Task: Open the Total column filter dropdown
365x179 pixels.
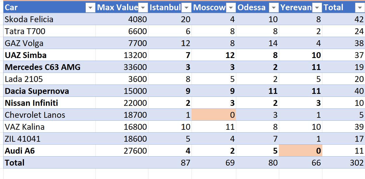Action: tap(360, 8)
